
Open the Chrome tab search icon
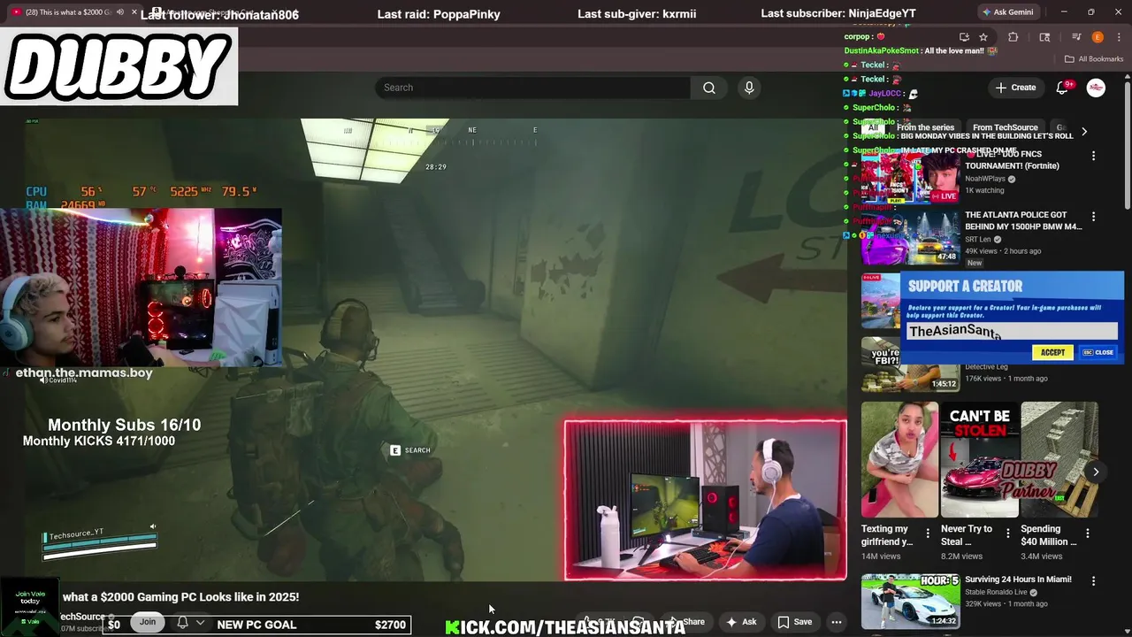(x=1044, y=37)
